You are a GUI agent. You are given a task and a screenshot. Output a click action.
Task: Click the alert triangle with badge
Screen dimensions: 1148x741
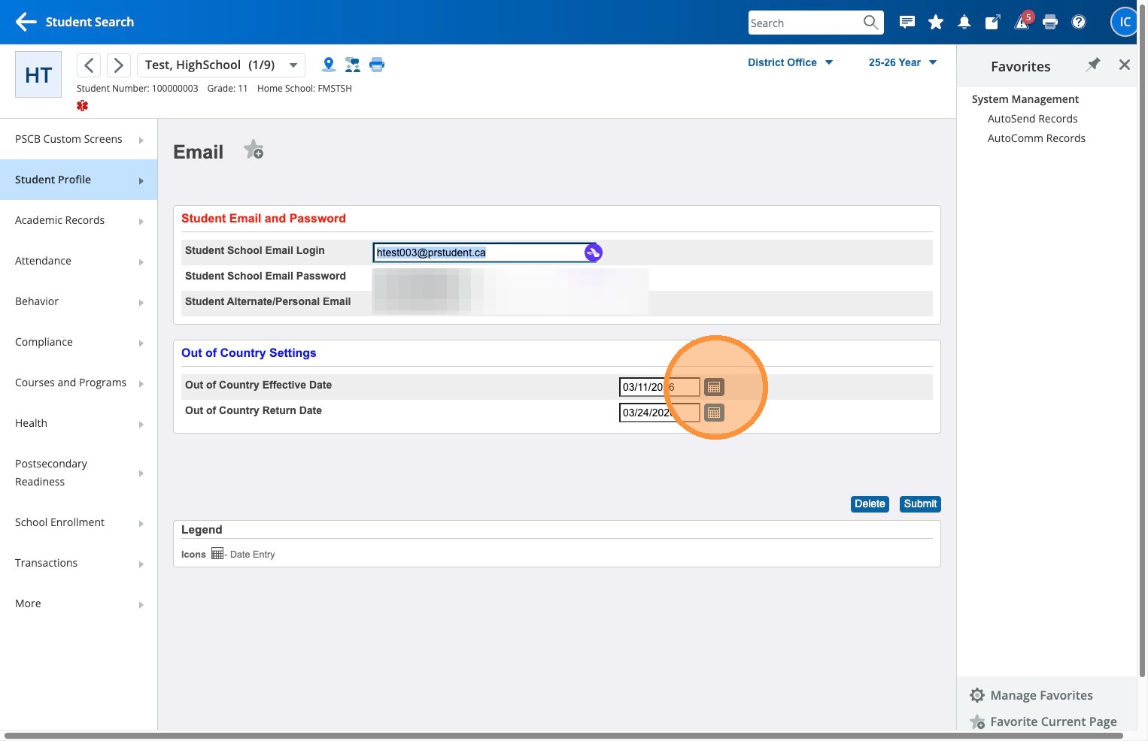point(1022,23)
